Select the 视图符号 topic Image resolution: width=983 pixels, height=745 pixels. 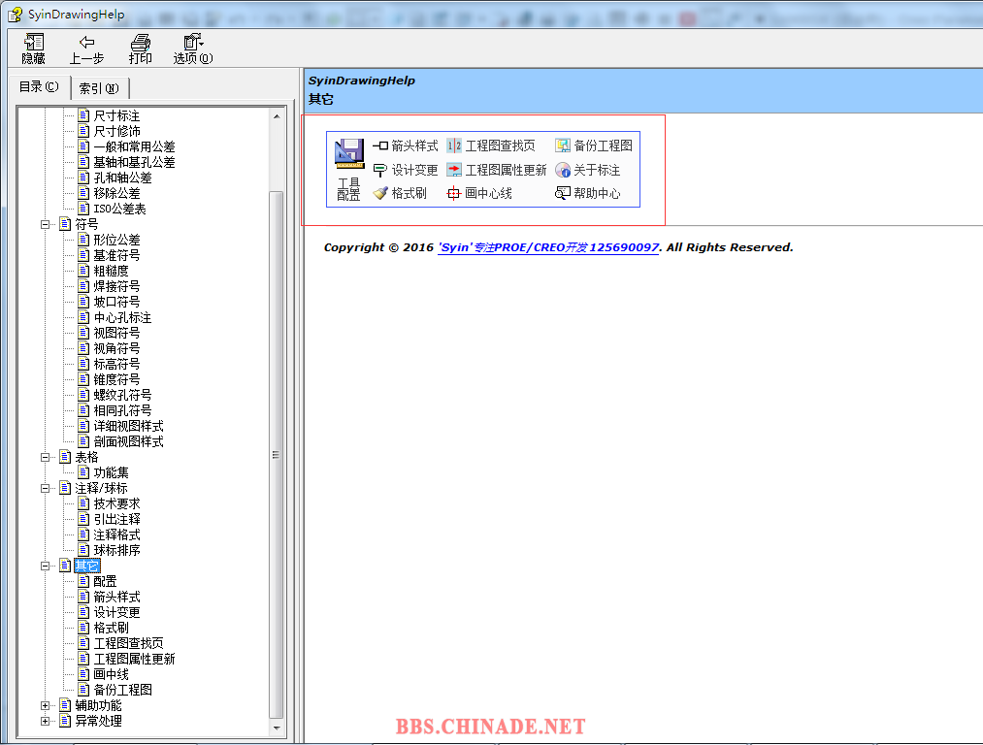(x=116, y=333)
